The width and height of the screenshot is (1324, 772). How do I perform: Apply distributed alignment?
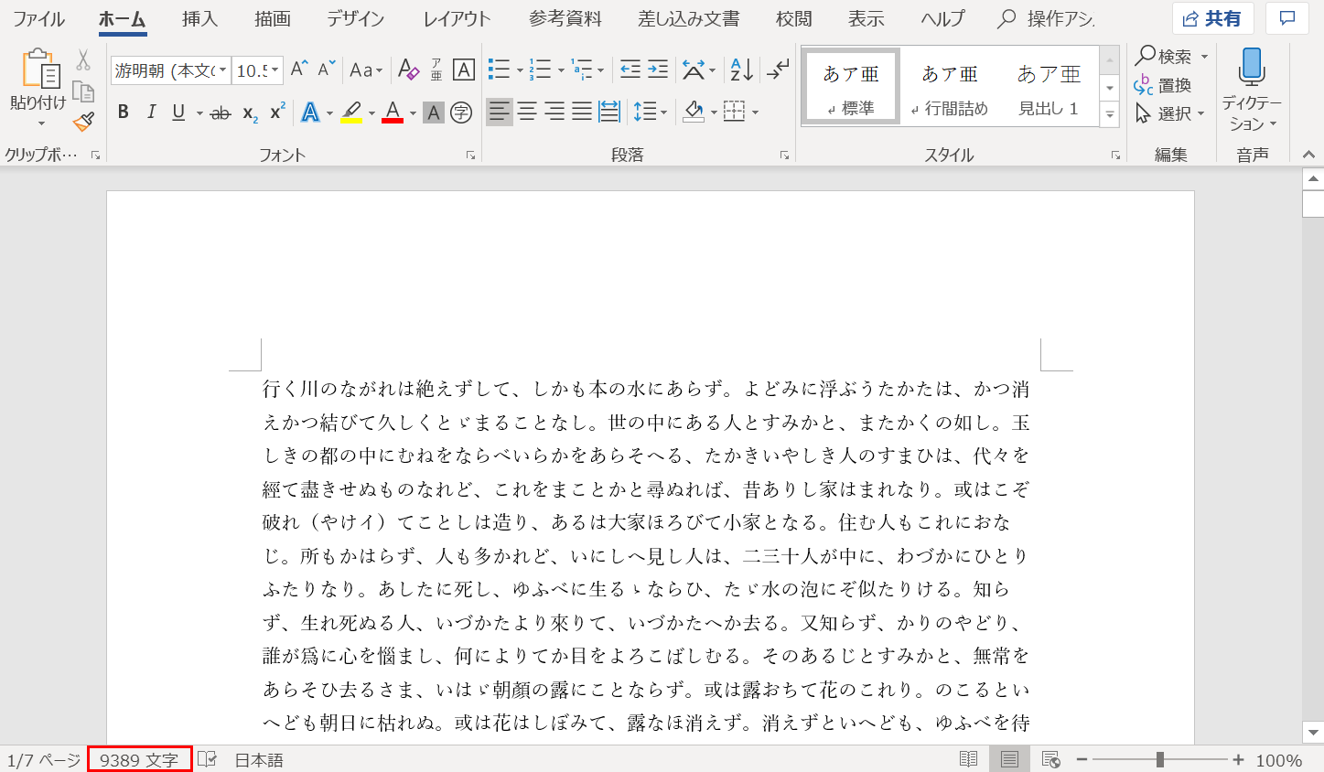pyautogui.click(x=609, y=113)
